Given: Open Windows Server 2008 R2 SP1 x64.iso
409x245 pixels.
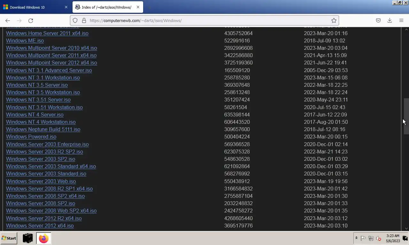Looking at the screenshot, I should (49, 189).
